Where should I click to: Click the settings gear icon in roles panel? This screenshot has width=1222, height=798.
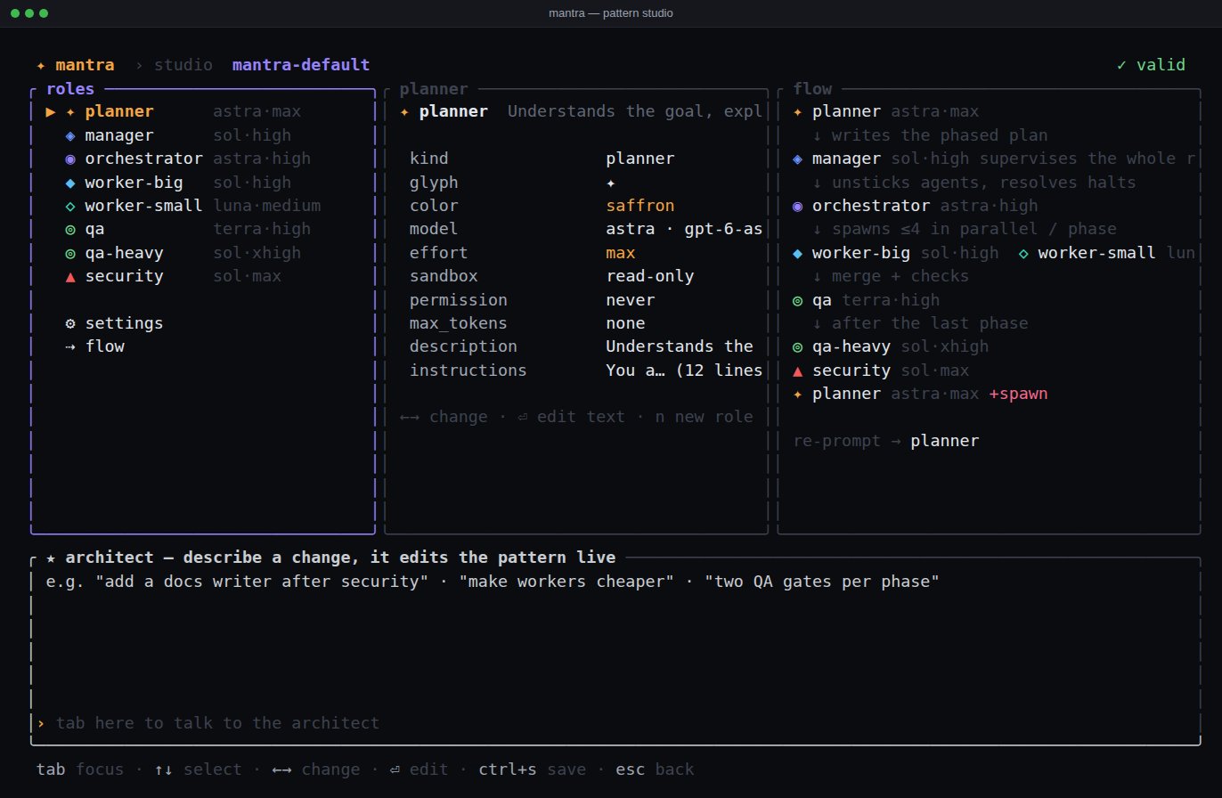click(x=70, y=323)
